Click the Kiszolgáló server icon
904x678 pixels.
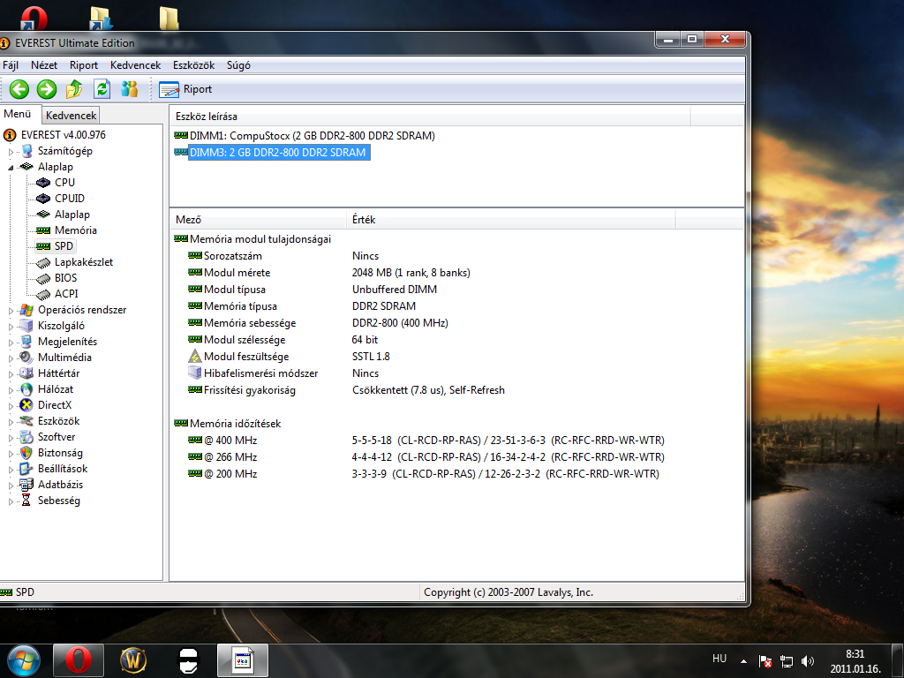point(26,326)
